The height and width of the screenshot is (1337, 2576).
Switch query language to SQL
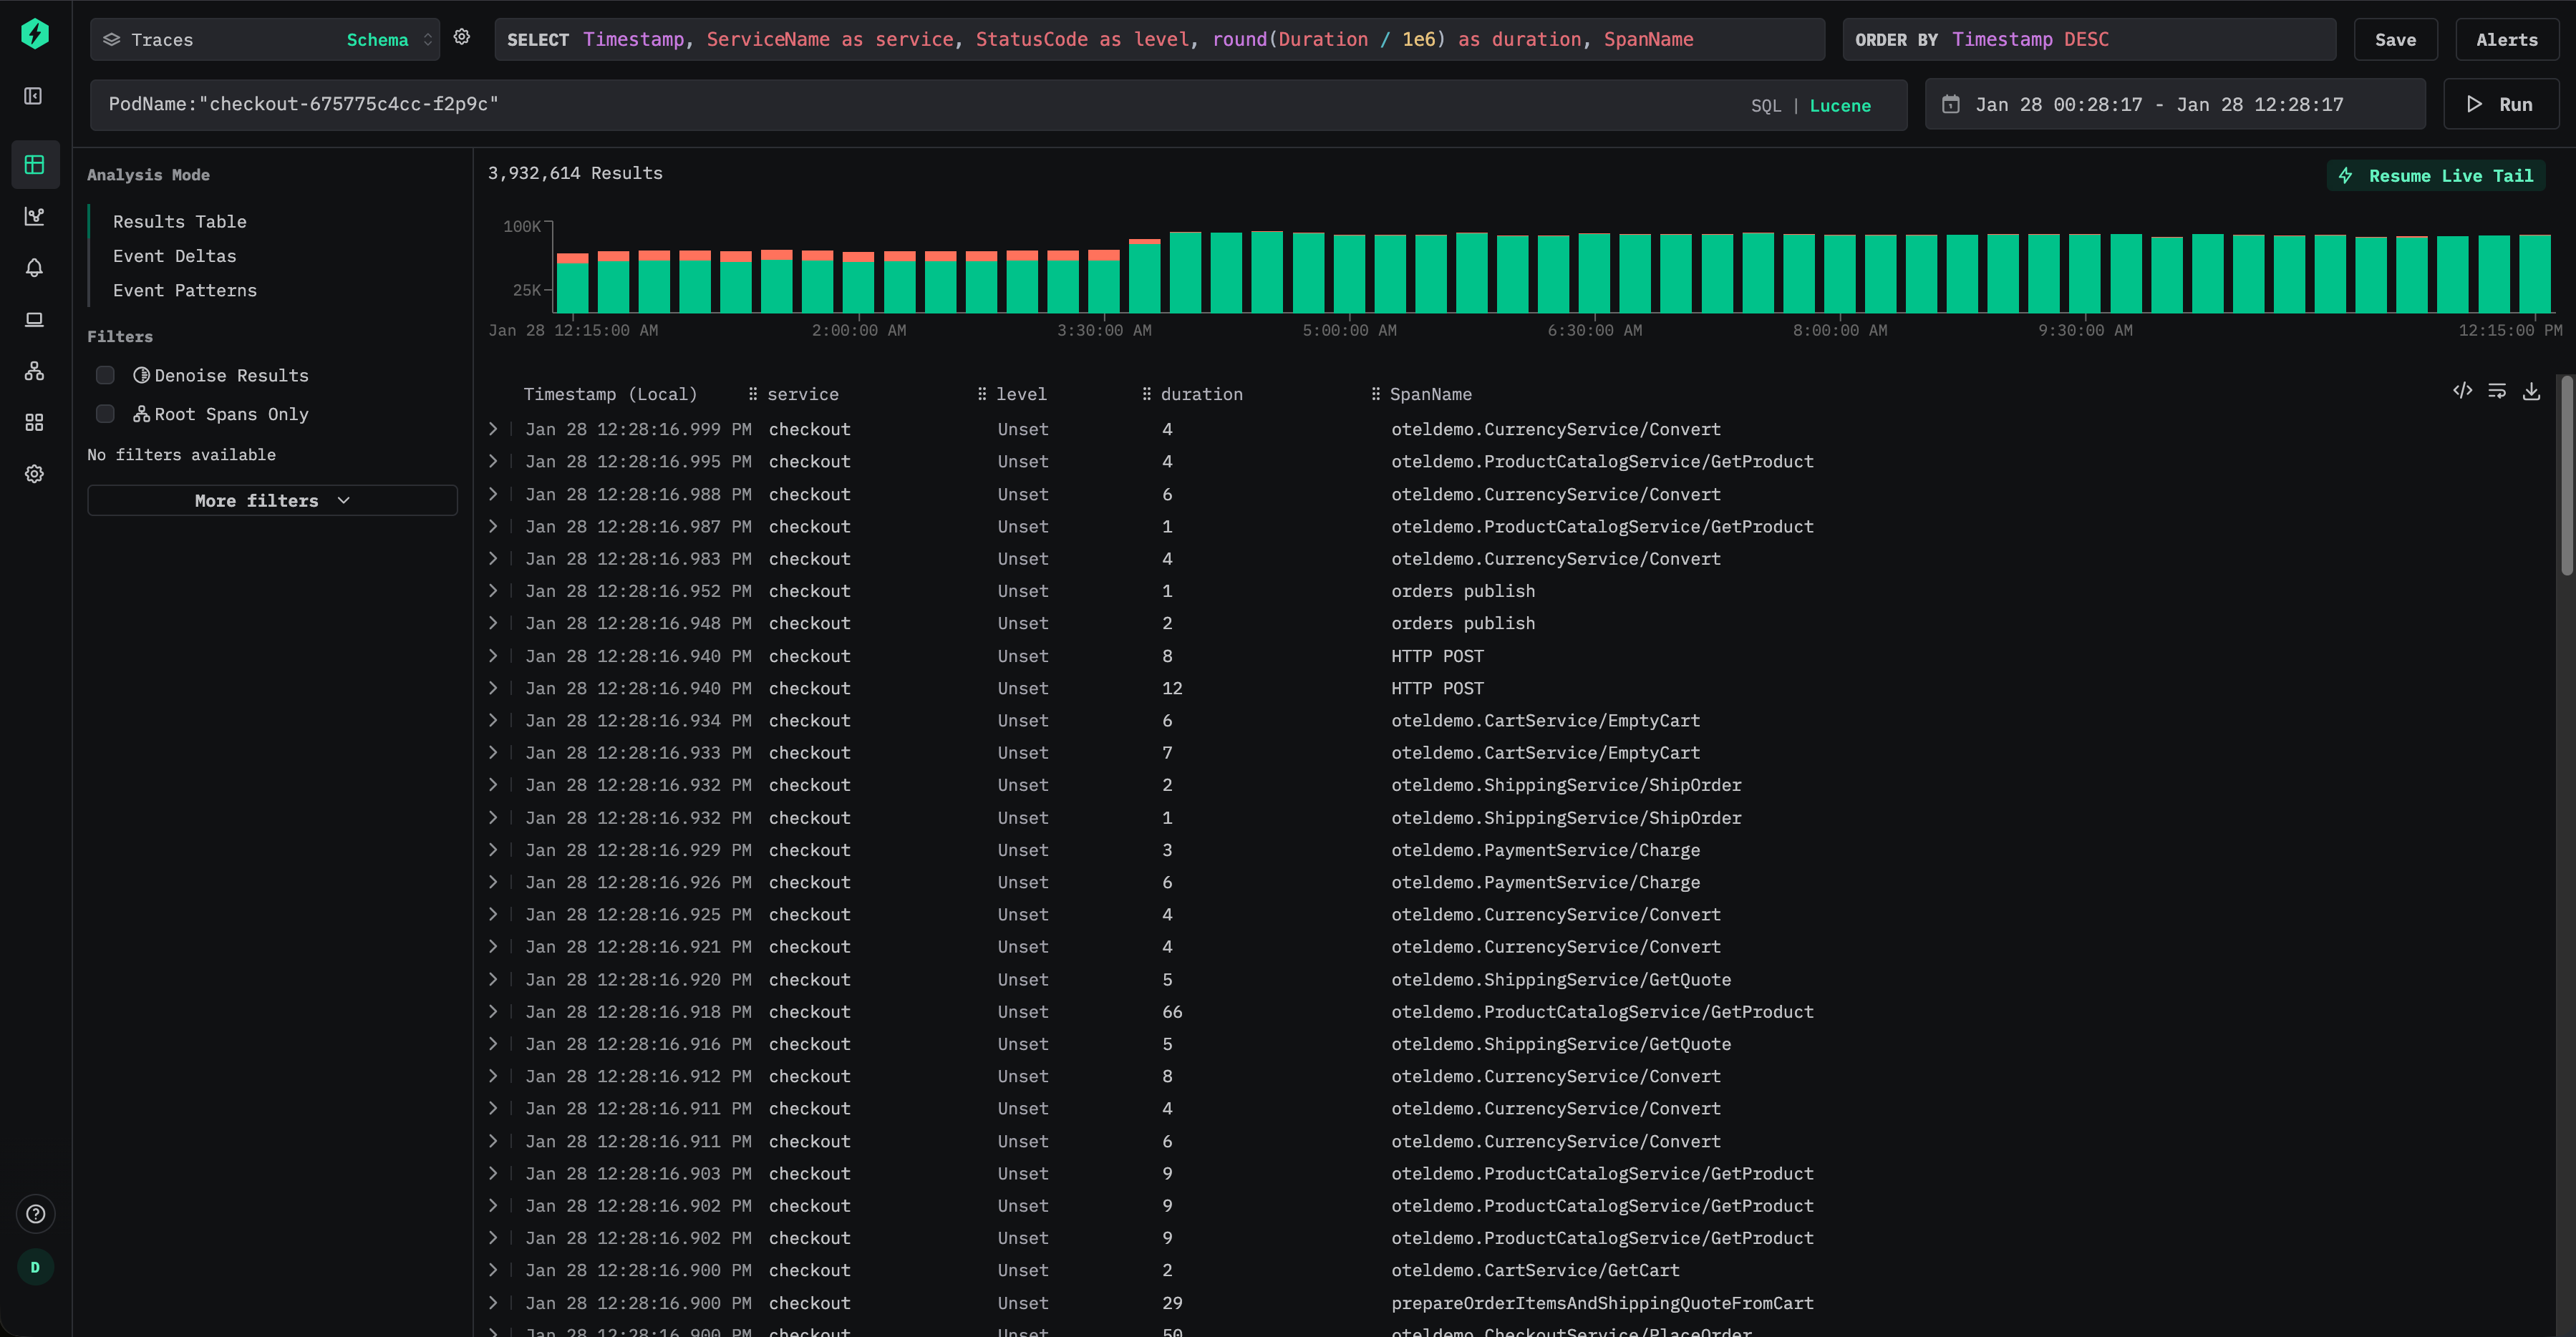1765,106
